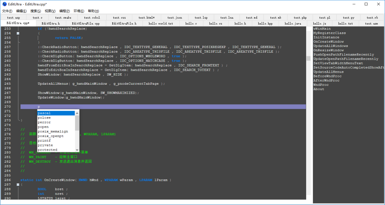Switch to the test.json tab
385x205 pixels.
point(175,18)
